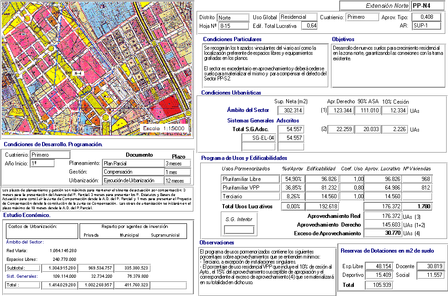Select the Plan Parcial planeamiento document field
This screenshot has height=296, width=448.
pos(133,164)
